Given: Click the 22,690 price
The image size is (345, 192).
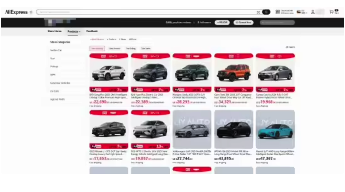Looking at the screenshot, I should point(100,102).
